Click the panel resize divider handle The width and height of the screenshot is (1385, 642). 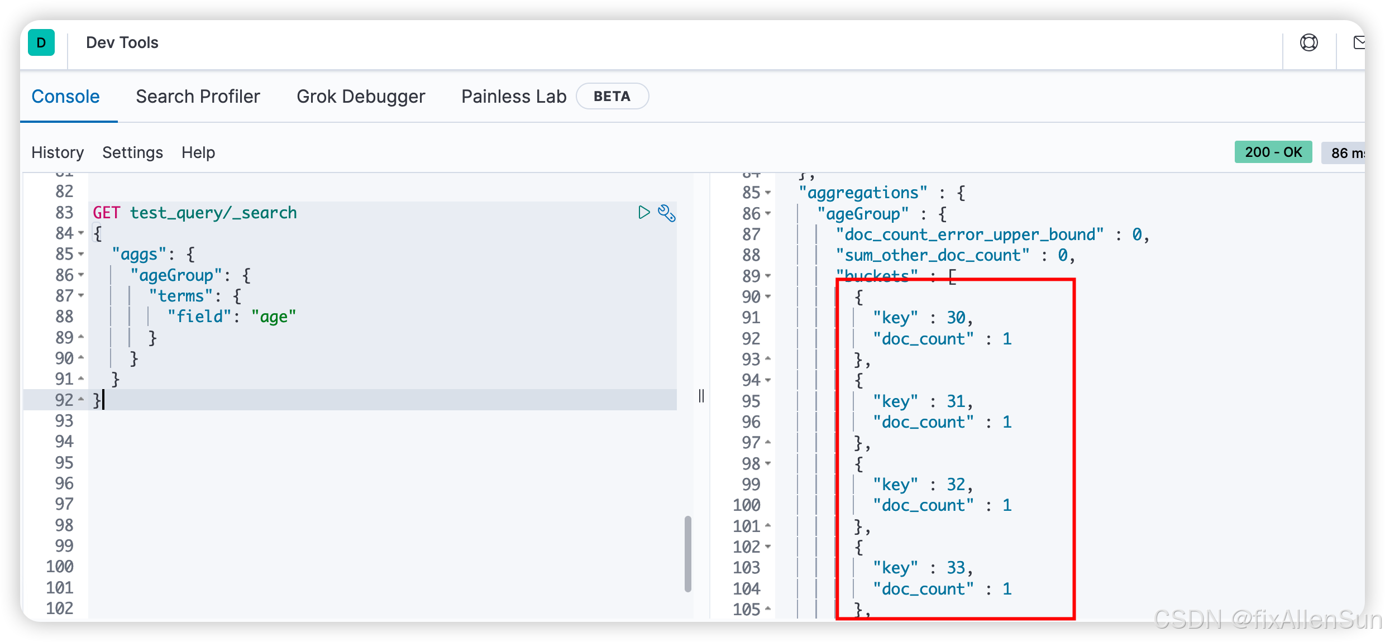(701, 396)
